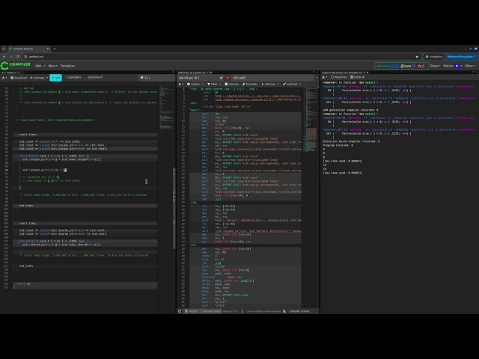Screen dimensions: 479x359
Task: Toggle the Vim mode button
Action: click(x=55, y=78)
